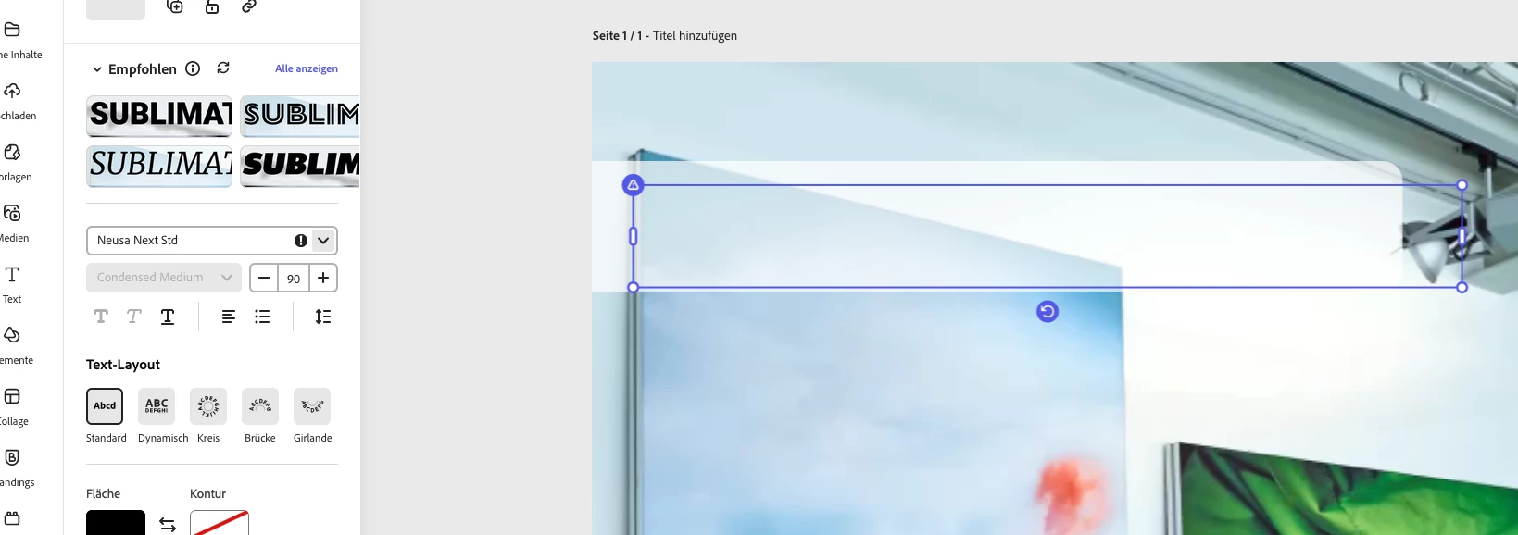This screenshot has width=1518, height=535.
Task: Open the Kontur stroke color swatch
Action: pyautogui.click(x=220, y=522)
